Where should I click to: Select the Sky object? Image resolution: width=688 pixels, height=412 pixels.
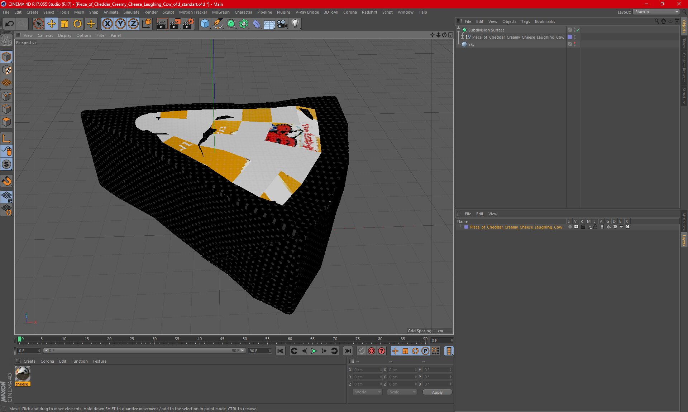(x=471, y=44)
